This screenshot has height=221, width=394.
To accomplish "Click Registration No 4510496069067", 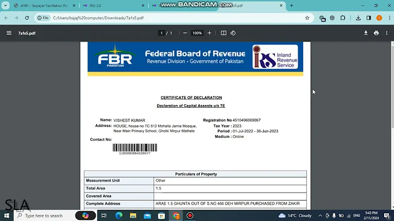I will (231, 120).
